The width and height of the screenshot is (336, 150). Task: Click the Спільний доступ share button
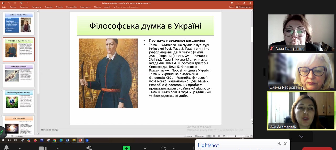(243, 7)
